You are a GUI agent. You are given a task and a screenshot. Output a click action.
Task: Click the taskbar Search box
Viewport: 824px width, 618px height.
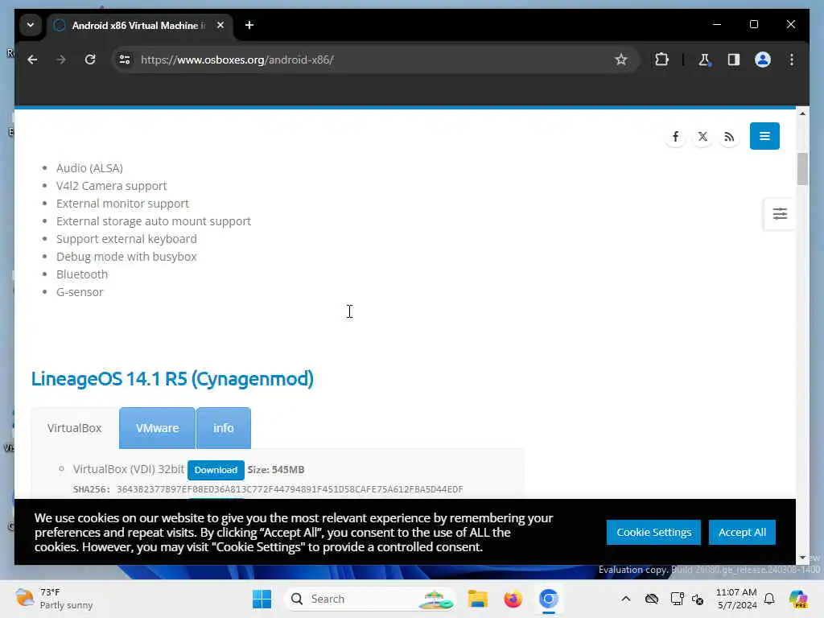point(370,599)
